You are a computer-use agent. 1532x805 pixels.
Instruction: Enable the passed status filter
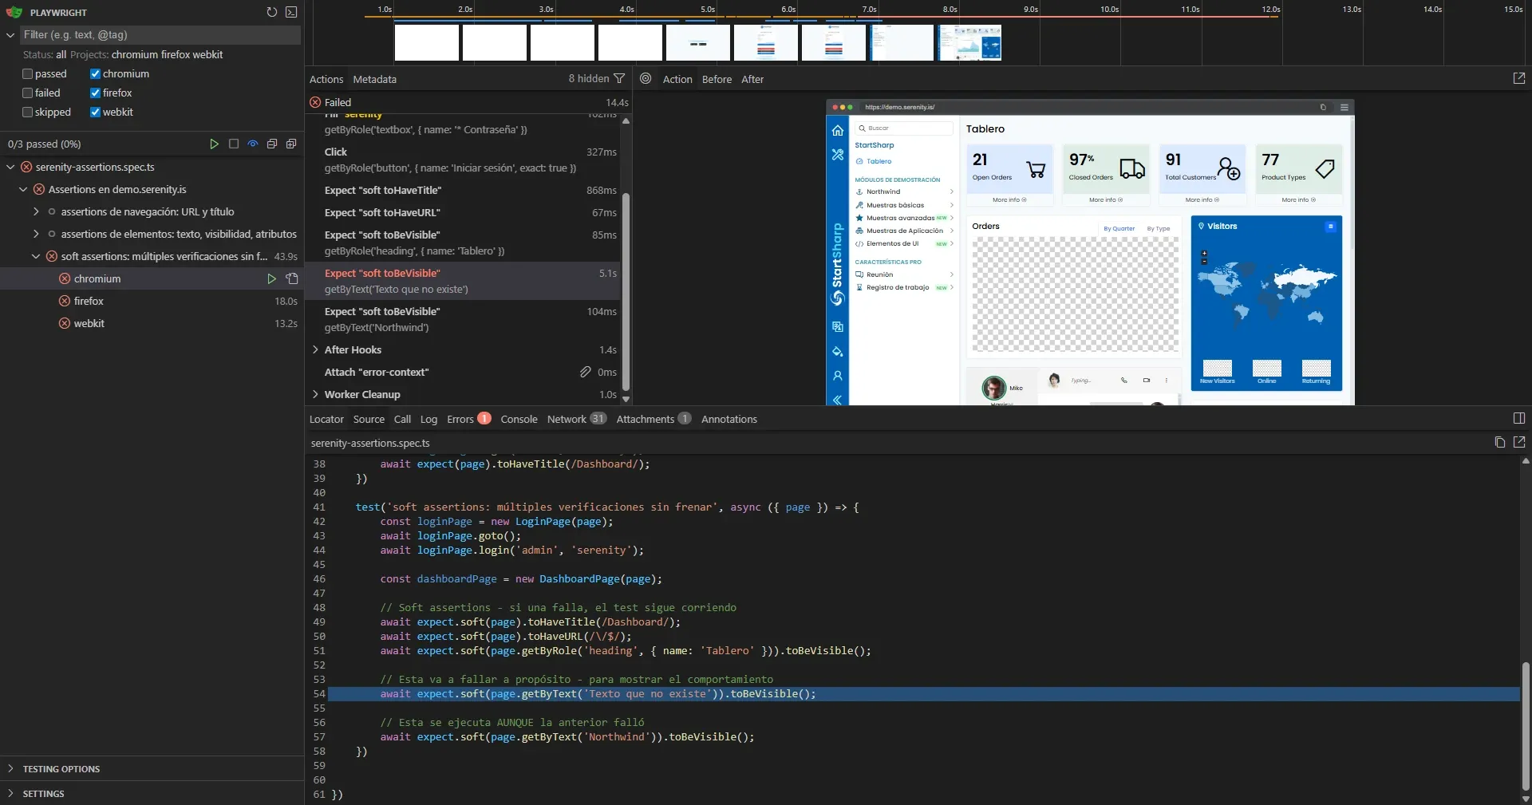tap(26, 73)
